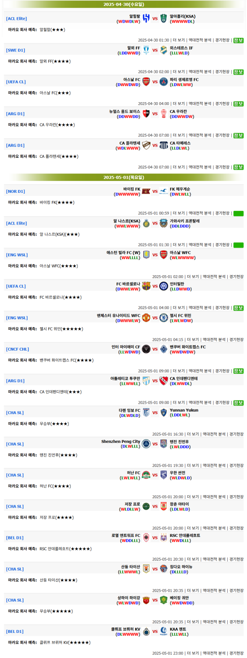Image resolution: width=247 pixels, height=658 pixels.
Task: Click the Newell's Old Boys logo
Action: (x=146, y=114)
